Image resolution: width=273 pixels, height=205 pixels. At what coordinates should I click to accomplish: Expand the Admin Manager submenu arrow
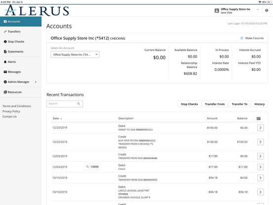tap(36, 82)
